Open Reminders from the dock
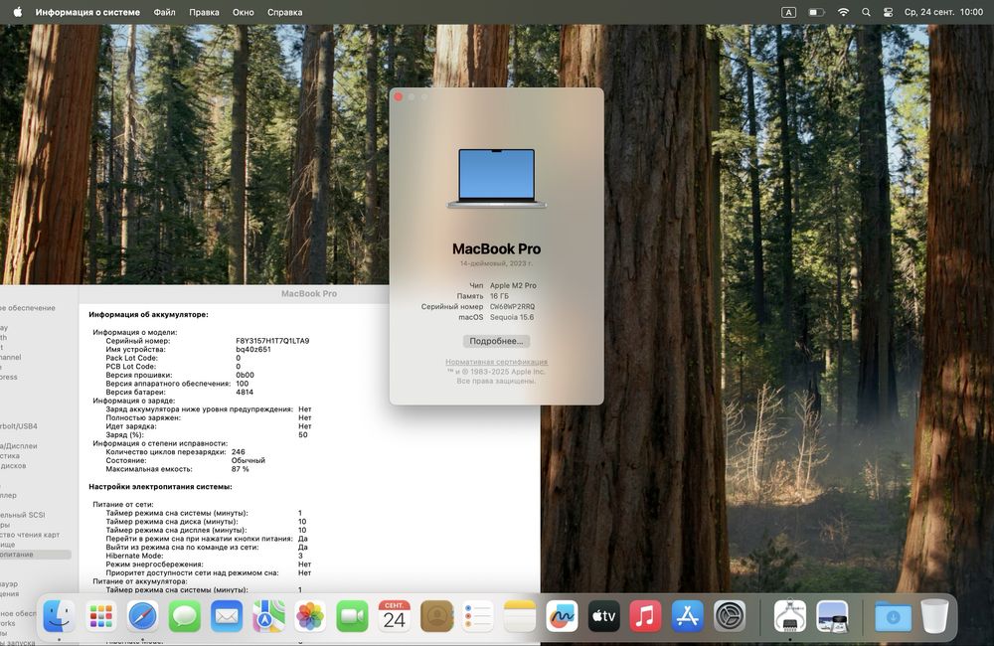 (478, 615)
